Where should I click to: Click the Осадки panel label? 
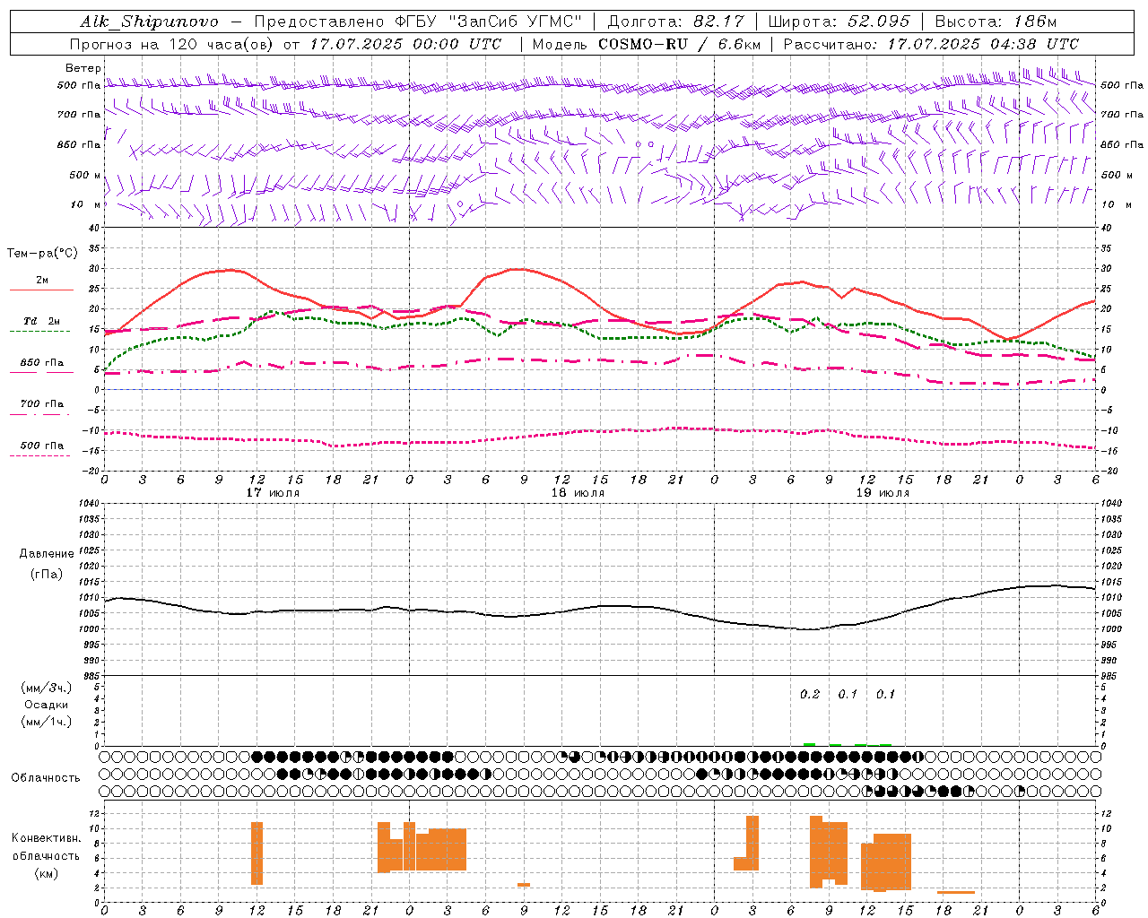click(47, 705)
